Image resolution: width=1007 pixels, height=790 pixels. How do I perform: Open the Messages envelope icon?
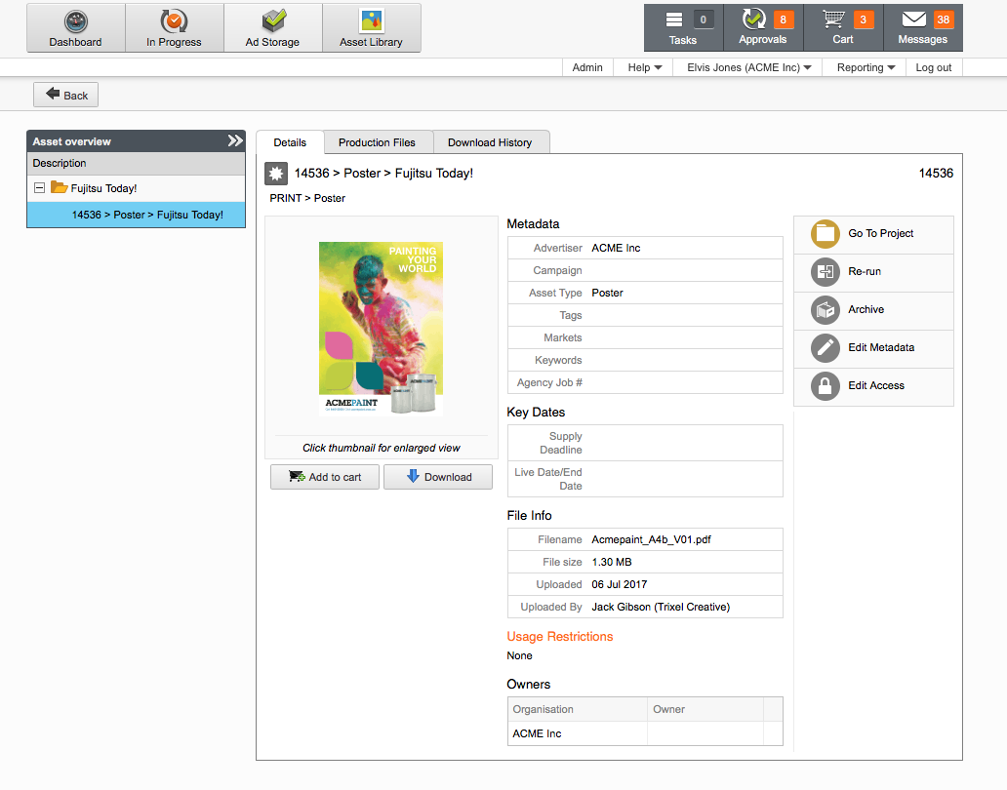914,20
